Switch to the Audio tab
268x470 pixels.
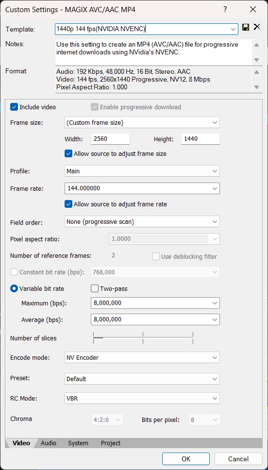(x=48, y=443)
